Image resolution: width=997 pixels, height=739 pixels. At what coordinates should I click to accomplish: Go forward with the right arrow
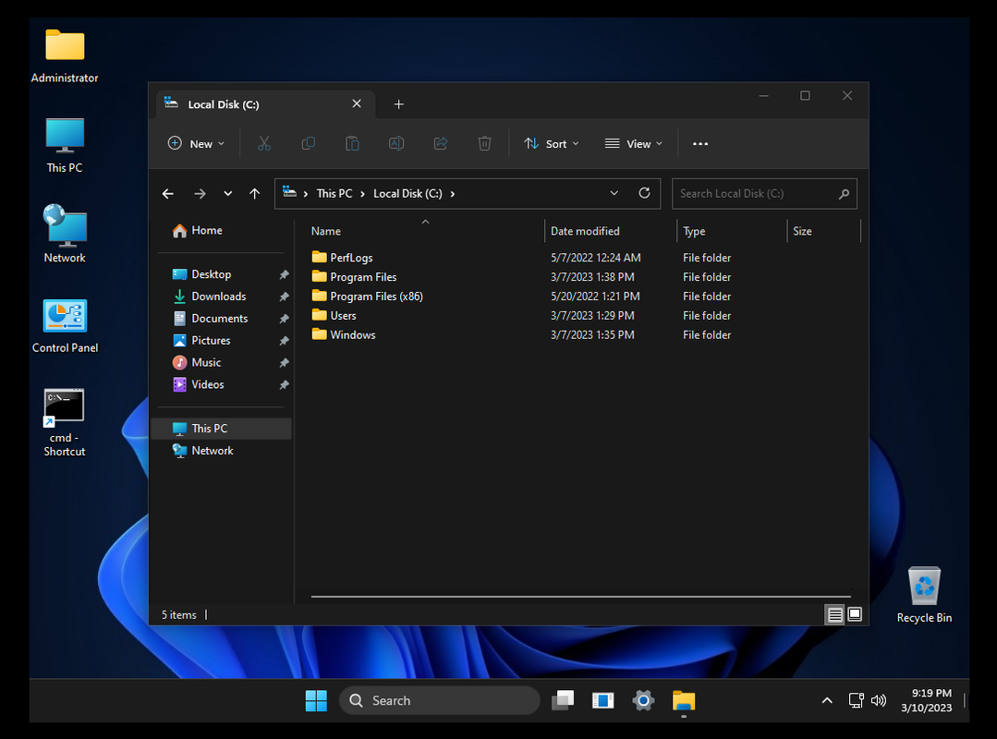(x=200, y=194)
